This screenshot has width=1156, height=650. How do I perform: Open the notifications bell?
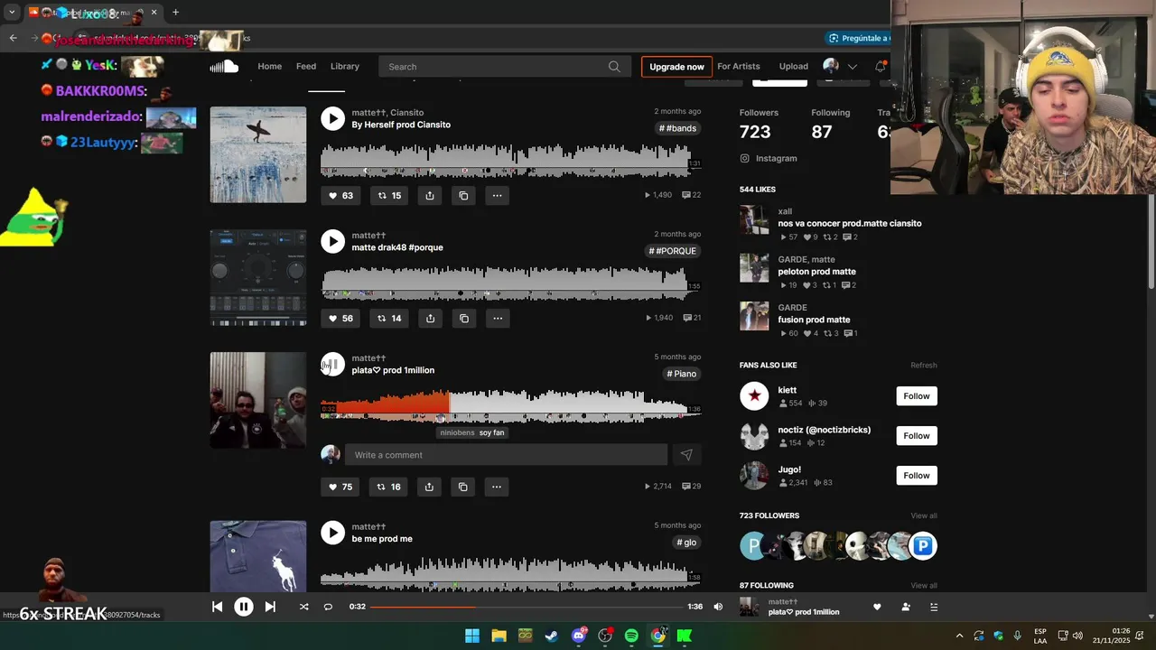click(x=881, y=66)
